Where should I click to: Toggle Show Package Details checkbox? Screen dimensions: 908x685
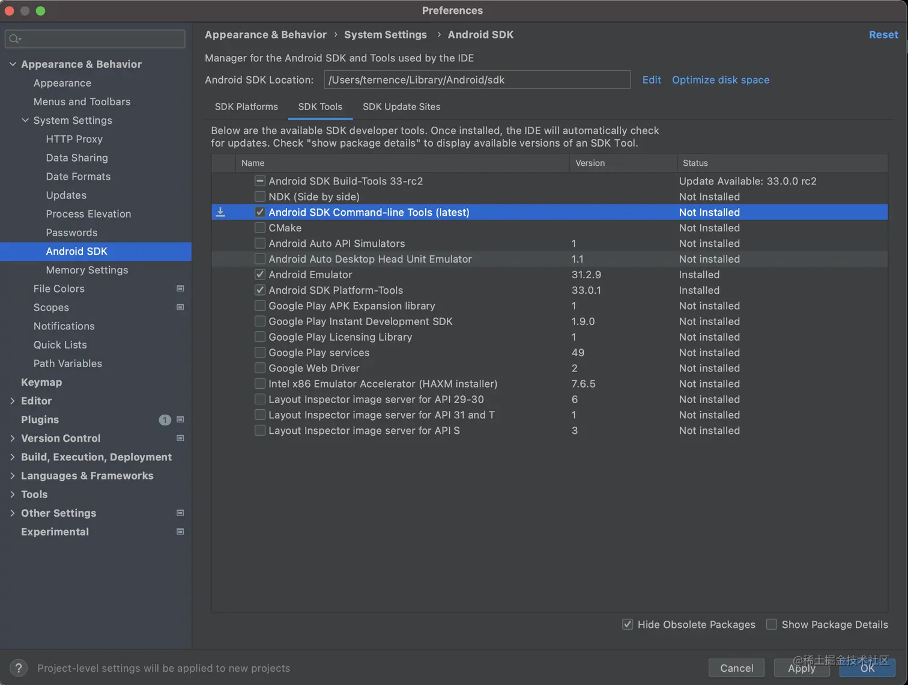coord(772,624)
